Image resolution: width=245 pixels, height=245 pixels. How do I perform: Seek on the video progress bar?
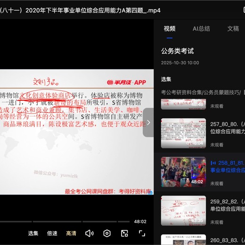point(65,221)
